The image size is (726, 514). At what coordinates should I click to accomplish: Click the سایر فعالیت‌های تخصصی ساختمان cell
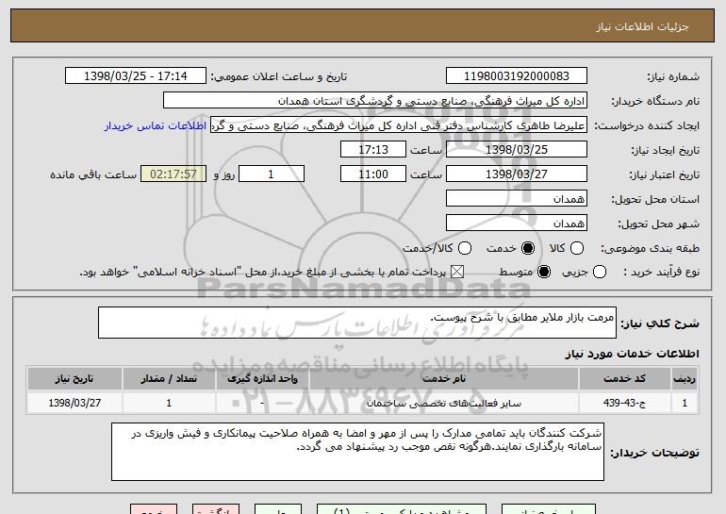tap(443, 403)
